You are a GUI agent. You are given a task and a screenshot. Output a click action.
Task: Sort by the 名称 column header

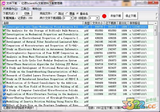pyautogui.click(x=43, y=23)
